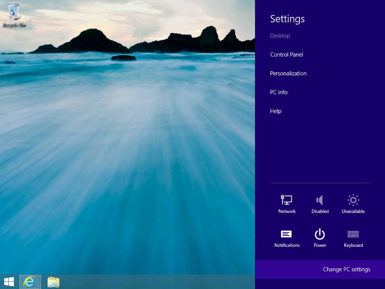The height and width of the screenshot is (289, 385).
Task: Open PC info
Action: [279, 92]
